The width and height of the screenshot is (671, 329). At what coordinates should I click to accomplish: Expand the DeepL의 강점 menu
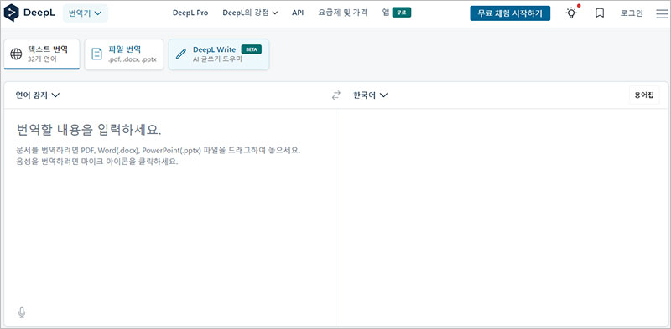250,13
